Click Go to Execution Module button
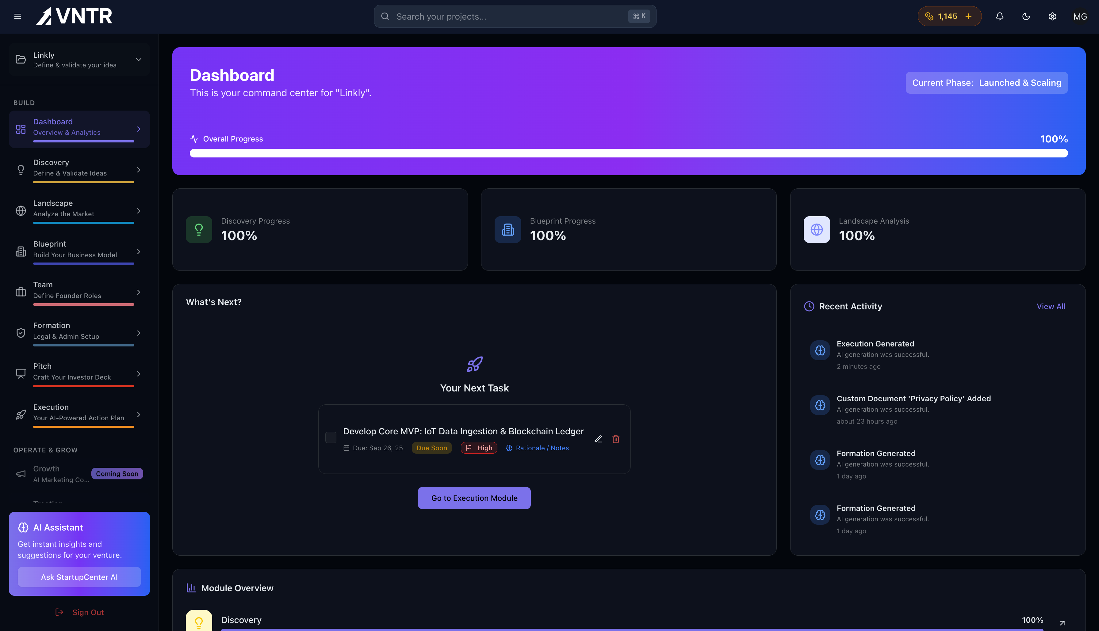The image size is (1099, 631). pyautogui.click(x=474, y=497)
